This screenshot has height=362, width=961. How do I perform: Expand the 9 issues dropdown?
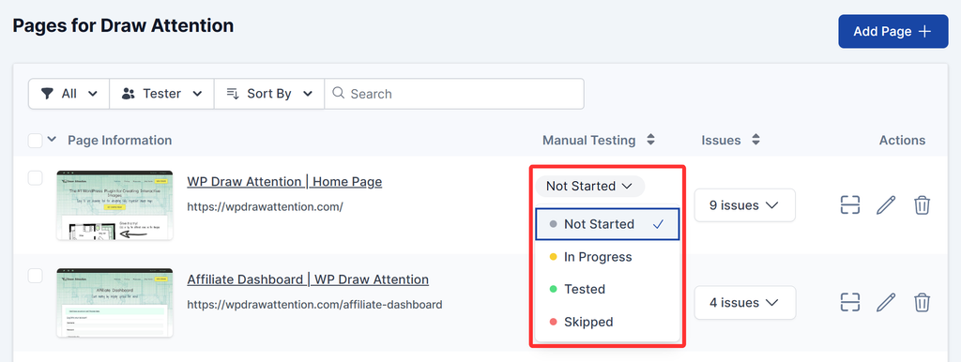[x=744, y=205]
